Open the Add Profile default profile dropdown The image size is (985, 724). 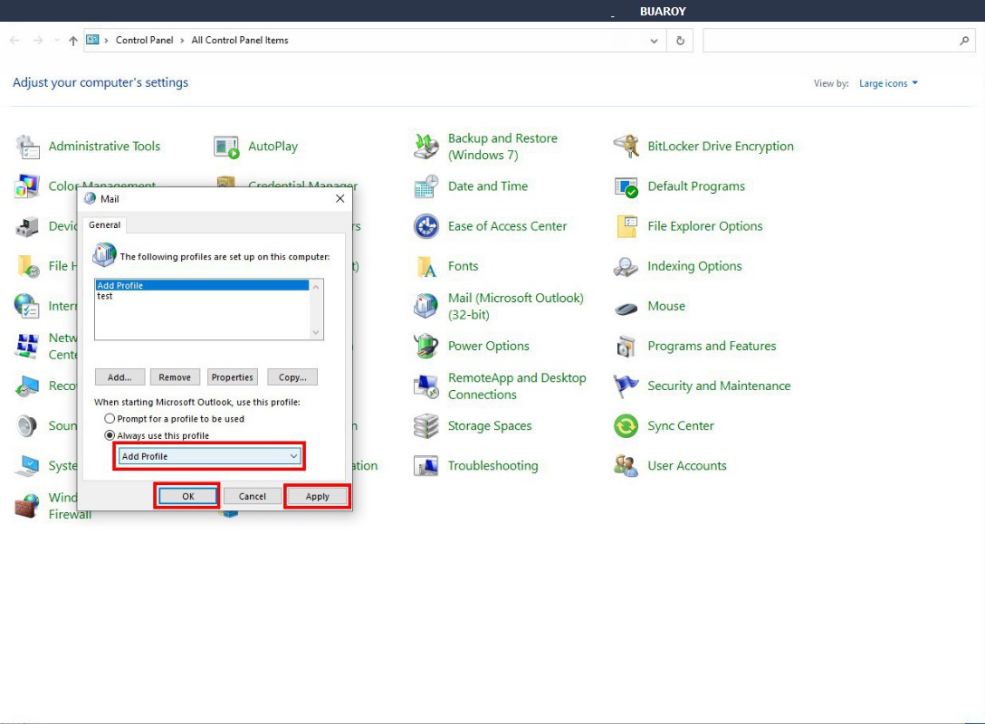click(209, 456)
